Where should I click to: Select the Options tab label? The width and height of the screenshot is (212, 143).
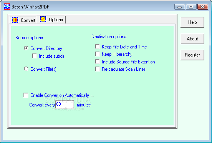coord(56,20)
